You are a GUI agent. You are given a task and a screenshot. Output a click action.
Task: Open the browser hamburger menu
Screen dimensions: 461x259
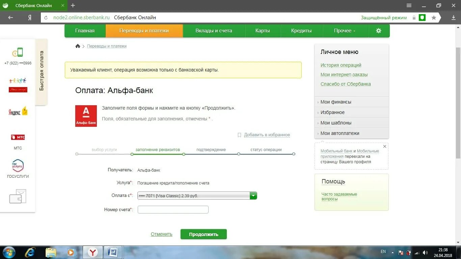[x=409, y=5]
